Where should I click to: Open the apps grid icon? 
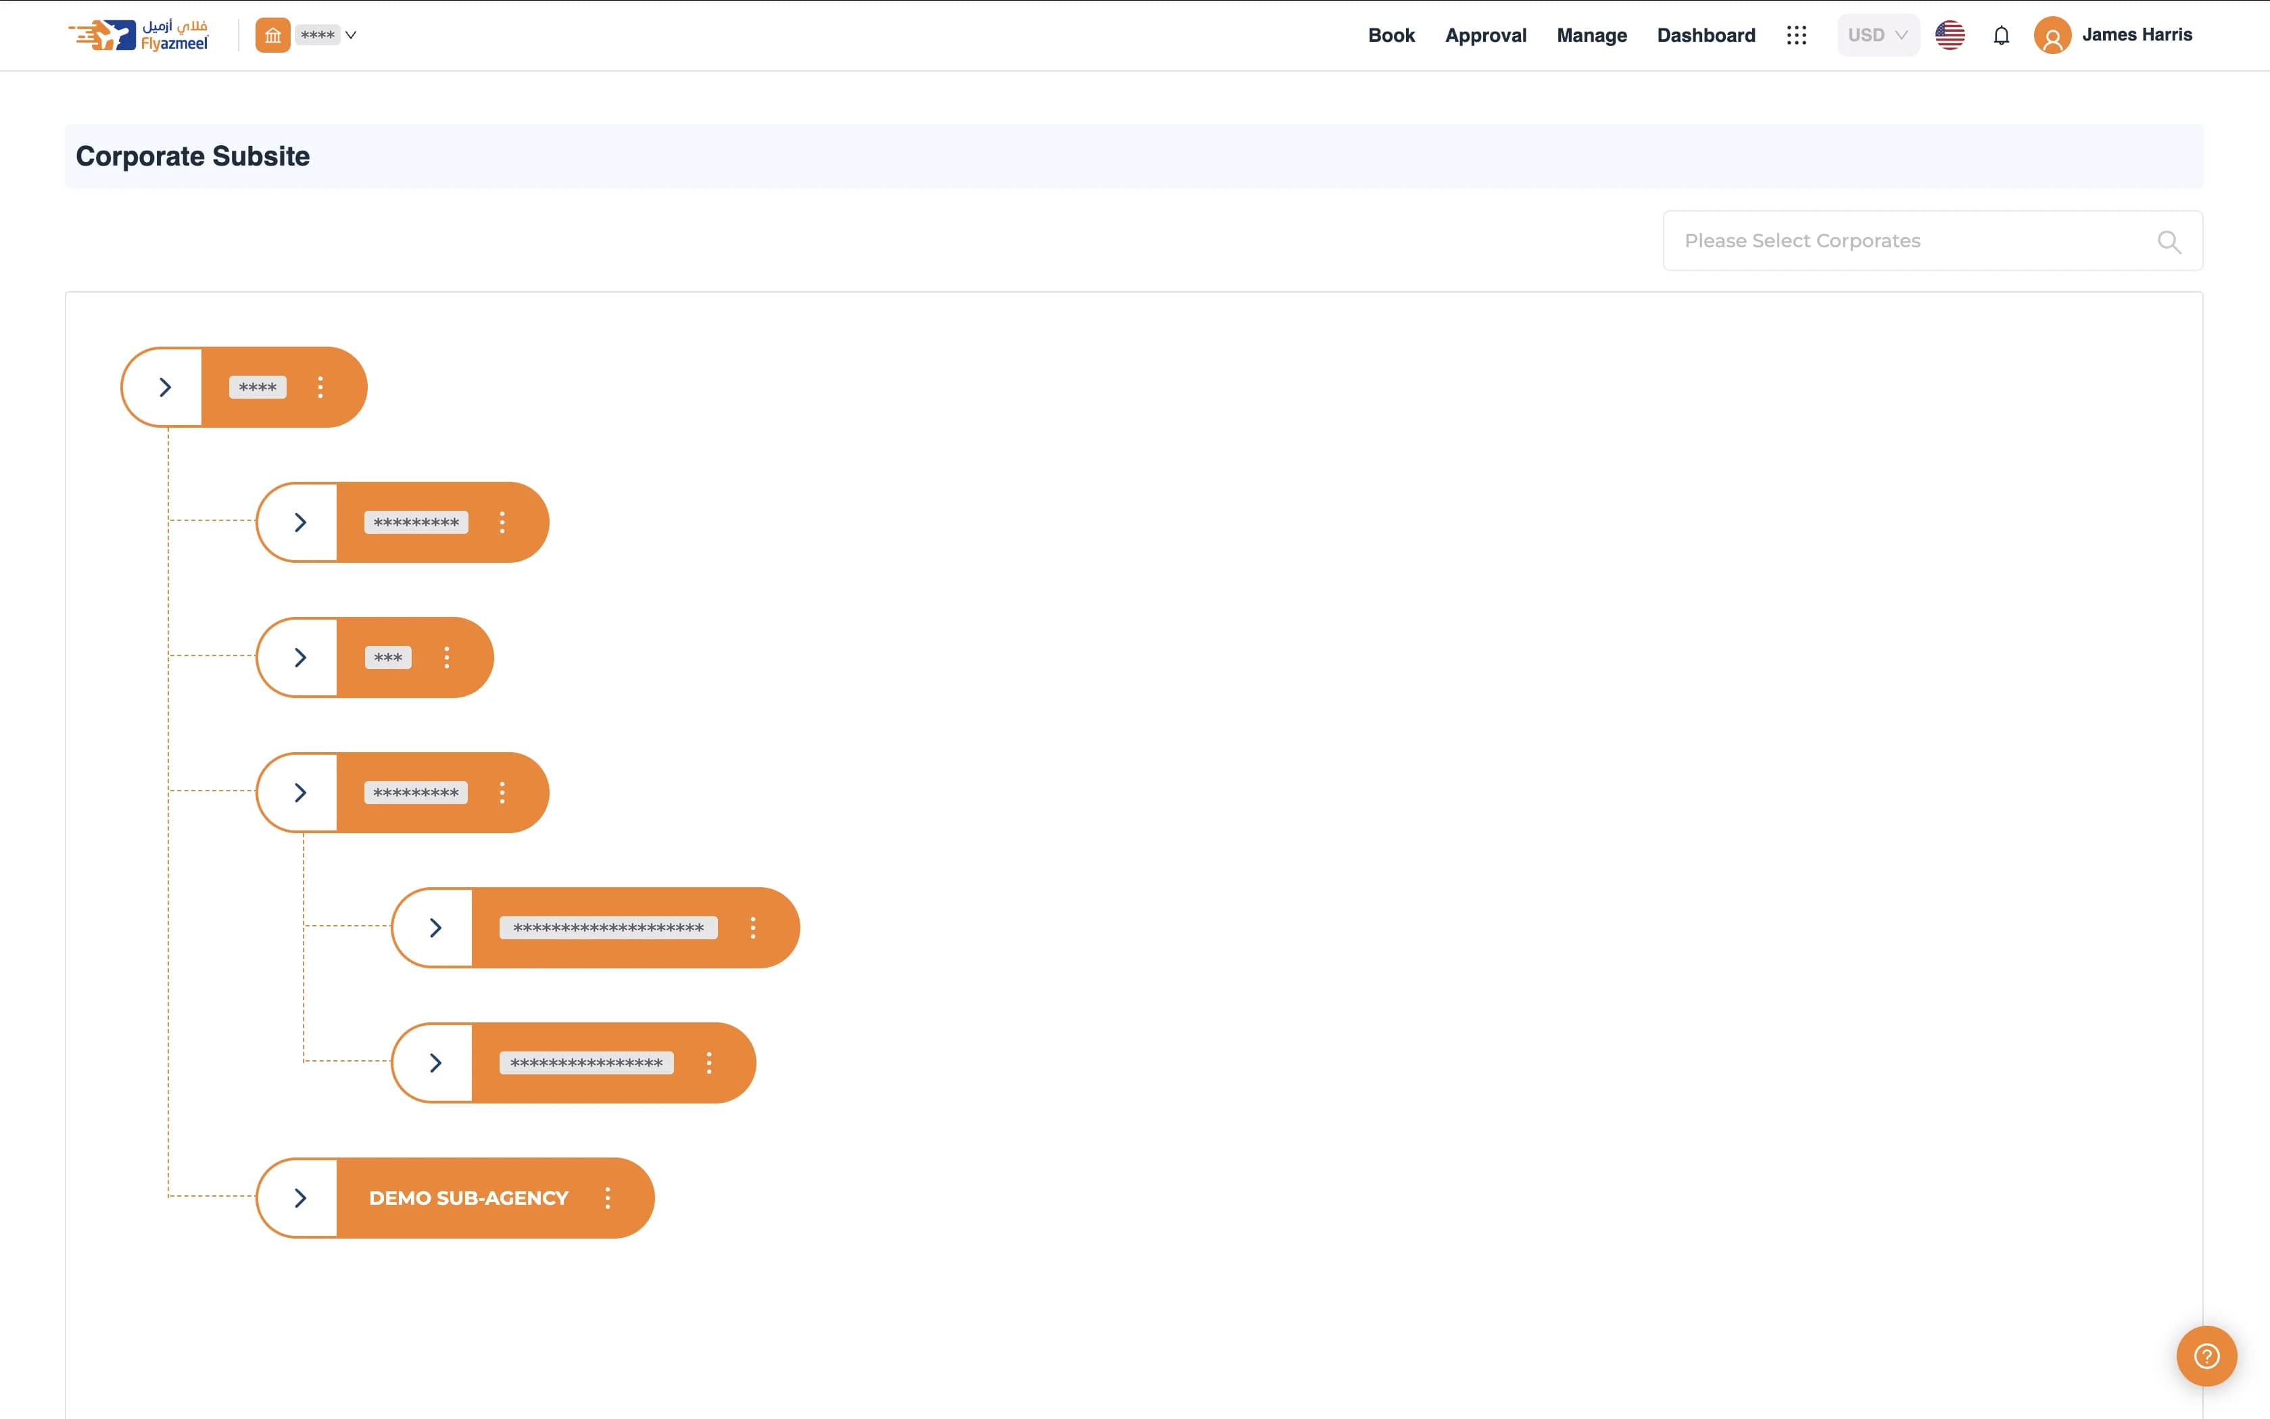[1796, 36]
